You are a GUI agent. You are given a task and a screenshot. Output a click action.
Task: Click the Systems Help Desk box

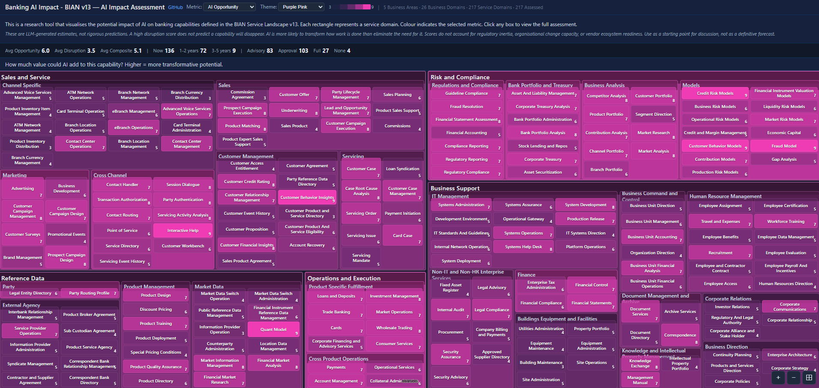point(523,247)
